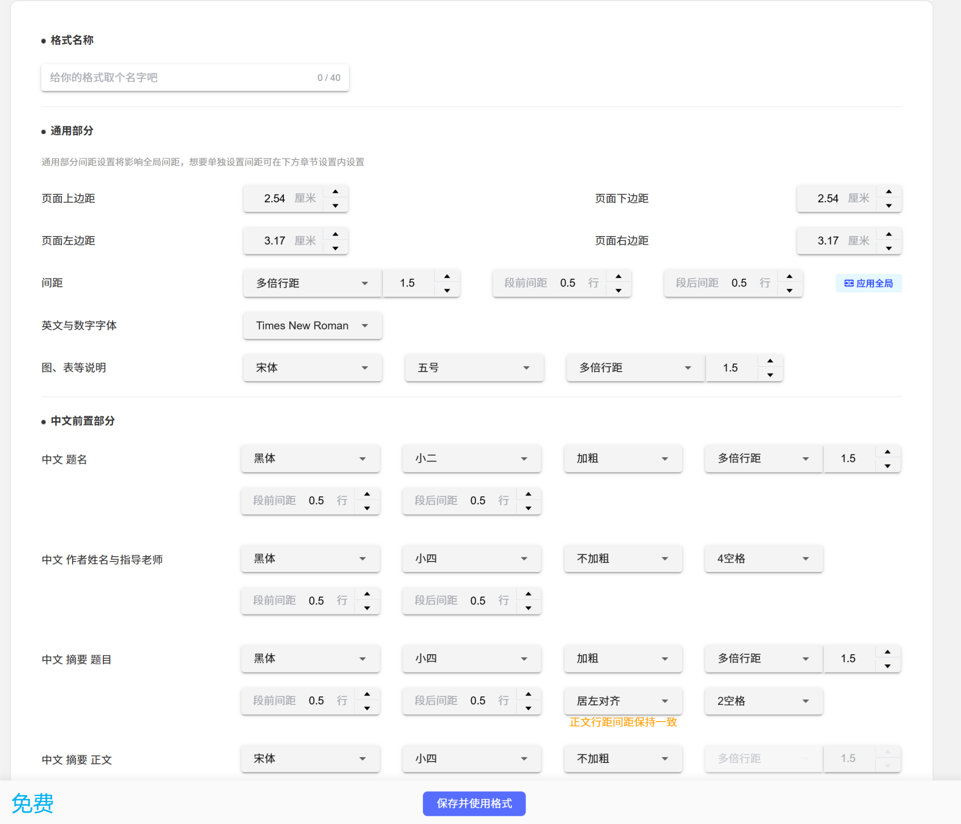This screenshot has width=961, height=824.
Task: Decrease page bottom margin with down arrow
Action: [889, 206]
